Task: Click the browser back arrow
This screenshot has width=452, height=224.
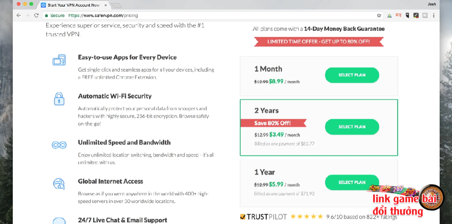Action: pos(18,15)
